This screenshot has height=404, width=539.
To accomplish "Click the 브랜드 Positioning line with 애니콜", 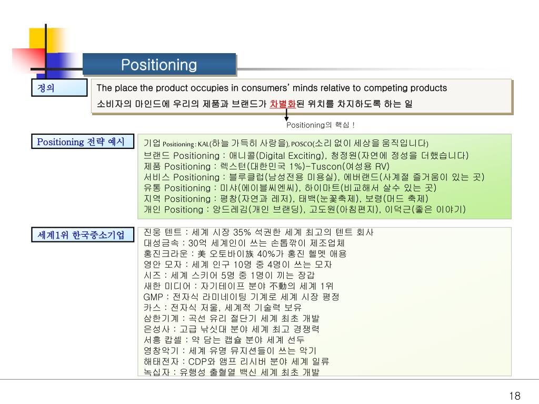I will (x=306, y=156).
